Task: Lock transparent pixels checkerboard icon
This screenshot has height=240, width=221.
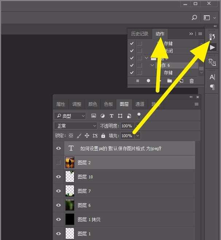Action: (x=71, y=135)
